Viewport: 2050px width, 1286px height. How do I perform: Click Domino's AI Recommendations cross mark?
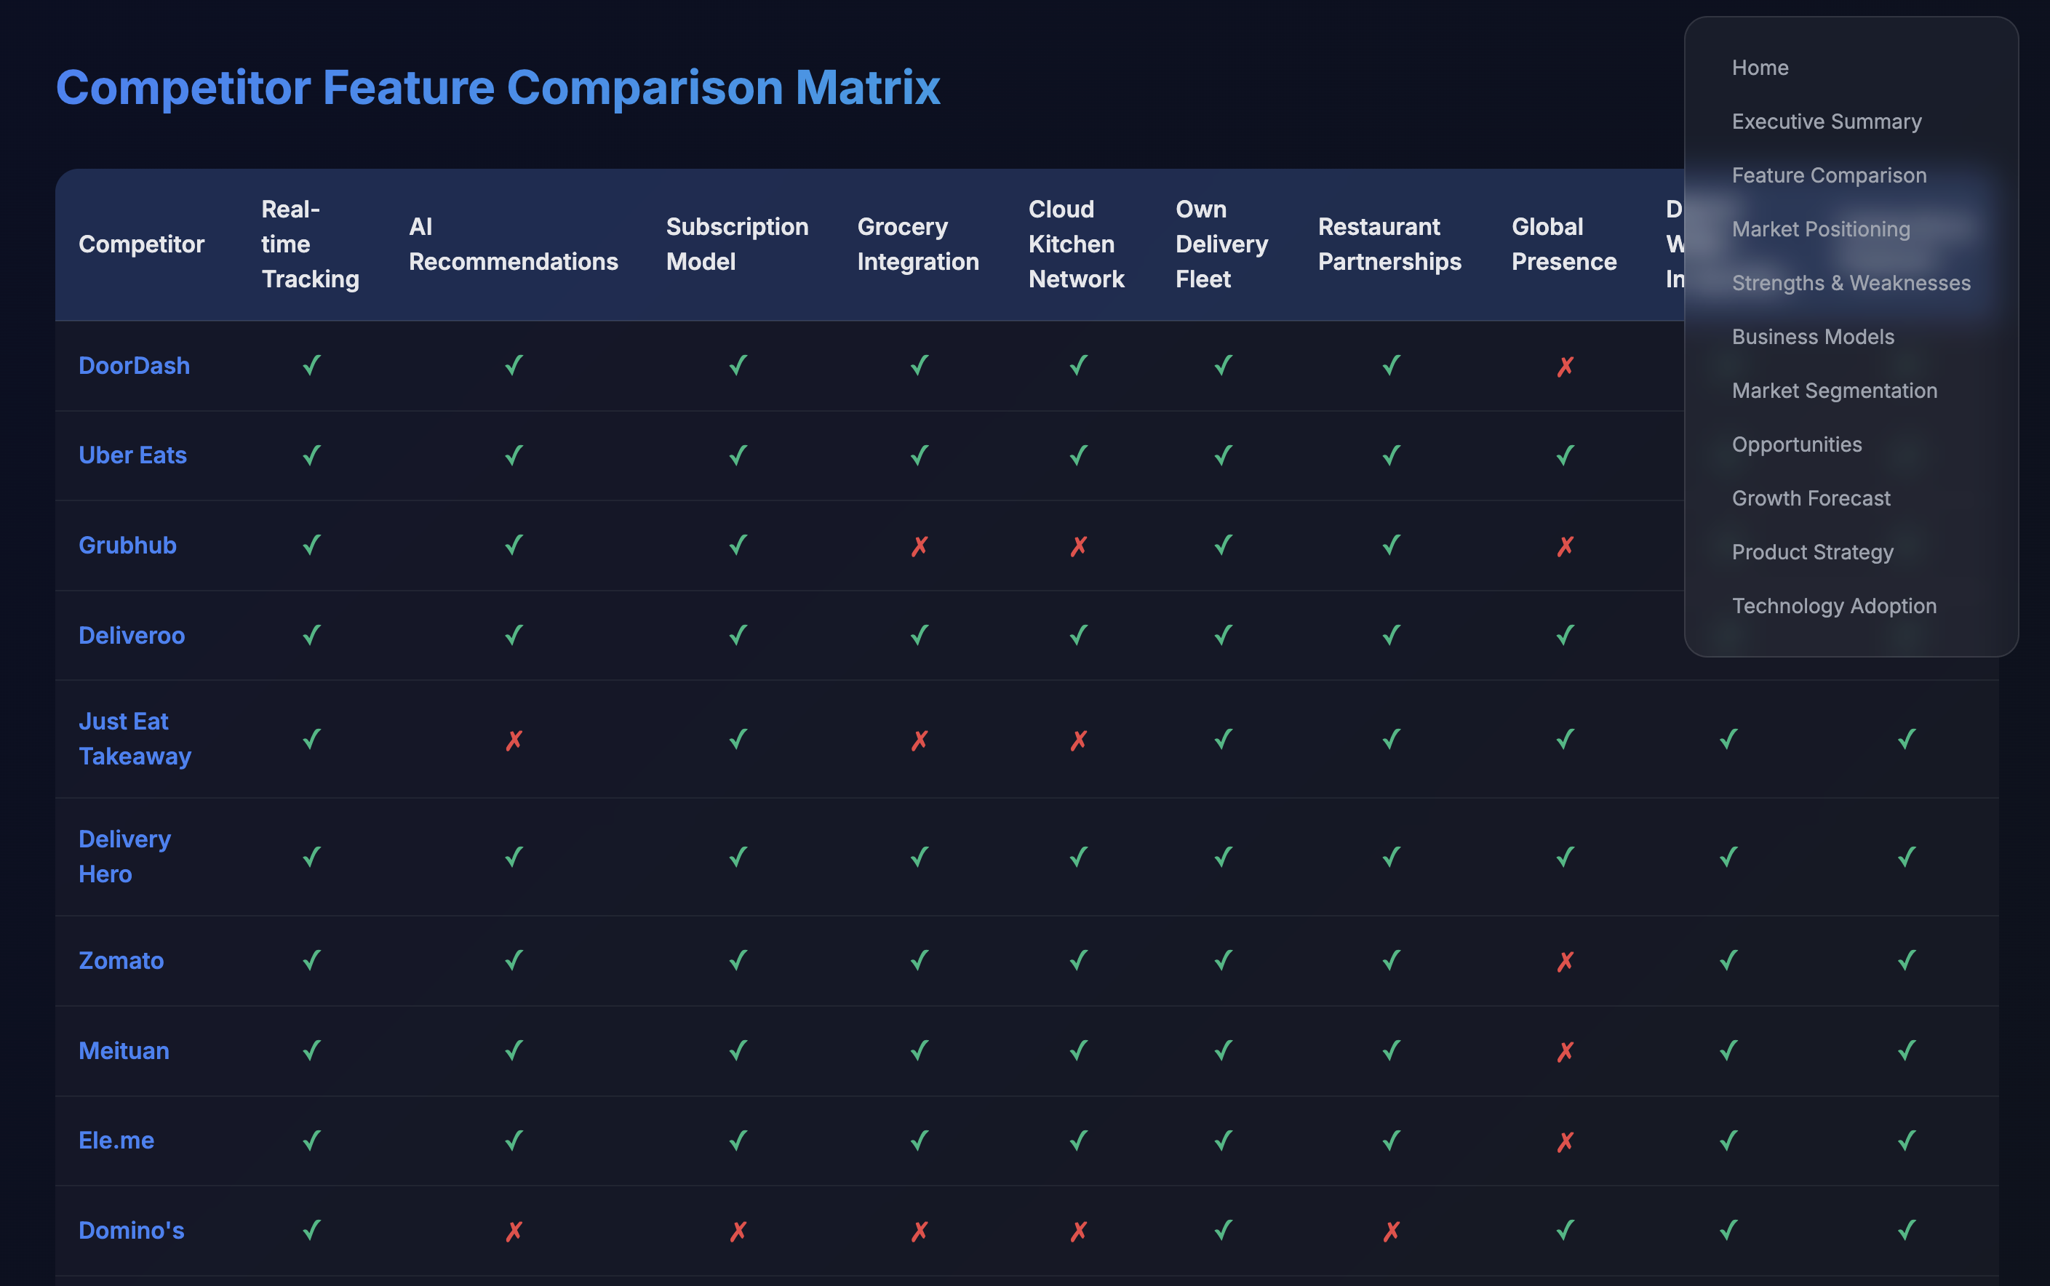pyautogui.click(x=513, y=1231)
